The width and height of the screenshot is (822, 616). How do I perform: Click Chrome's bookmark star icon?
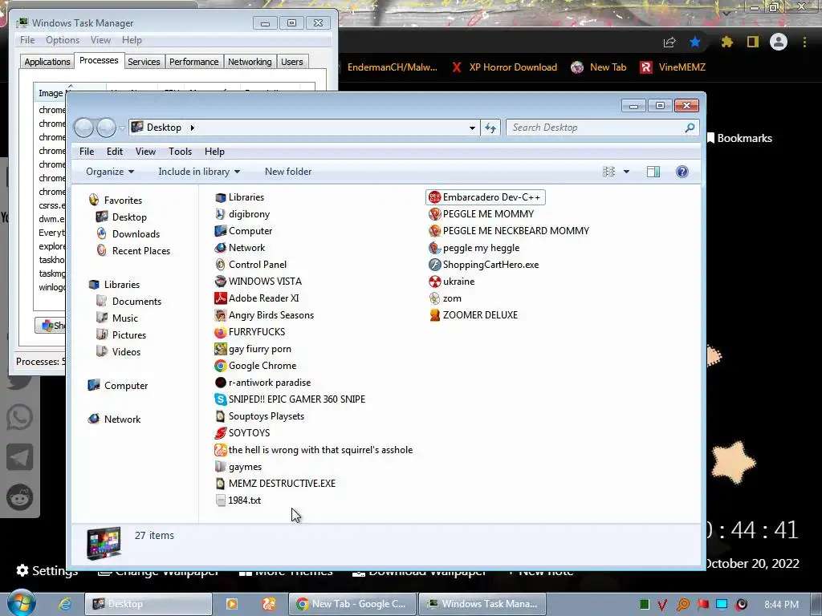click(694, 42)
